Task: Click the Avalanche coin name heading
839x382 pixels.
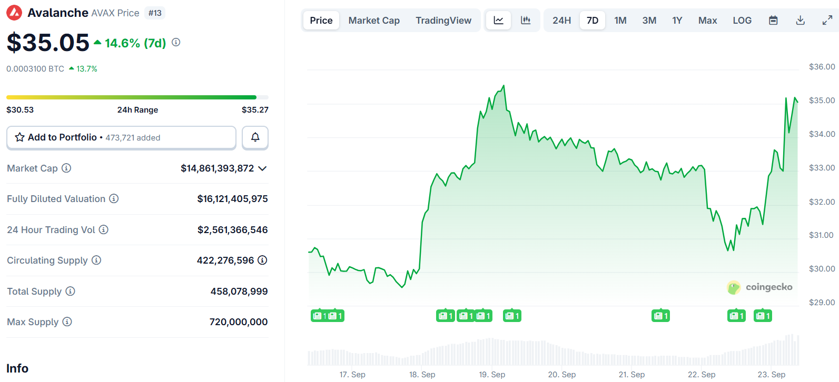Action: point(58,13)
